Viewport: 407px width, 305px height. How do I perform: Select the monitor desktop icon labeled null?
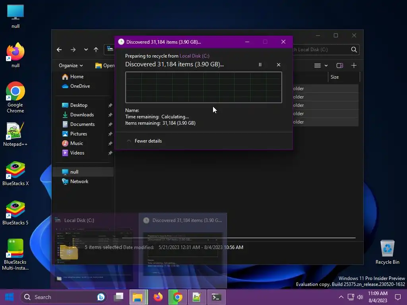click(16, 16)
